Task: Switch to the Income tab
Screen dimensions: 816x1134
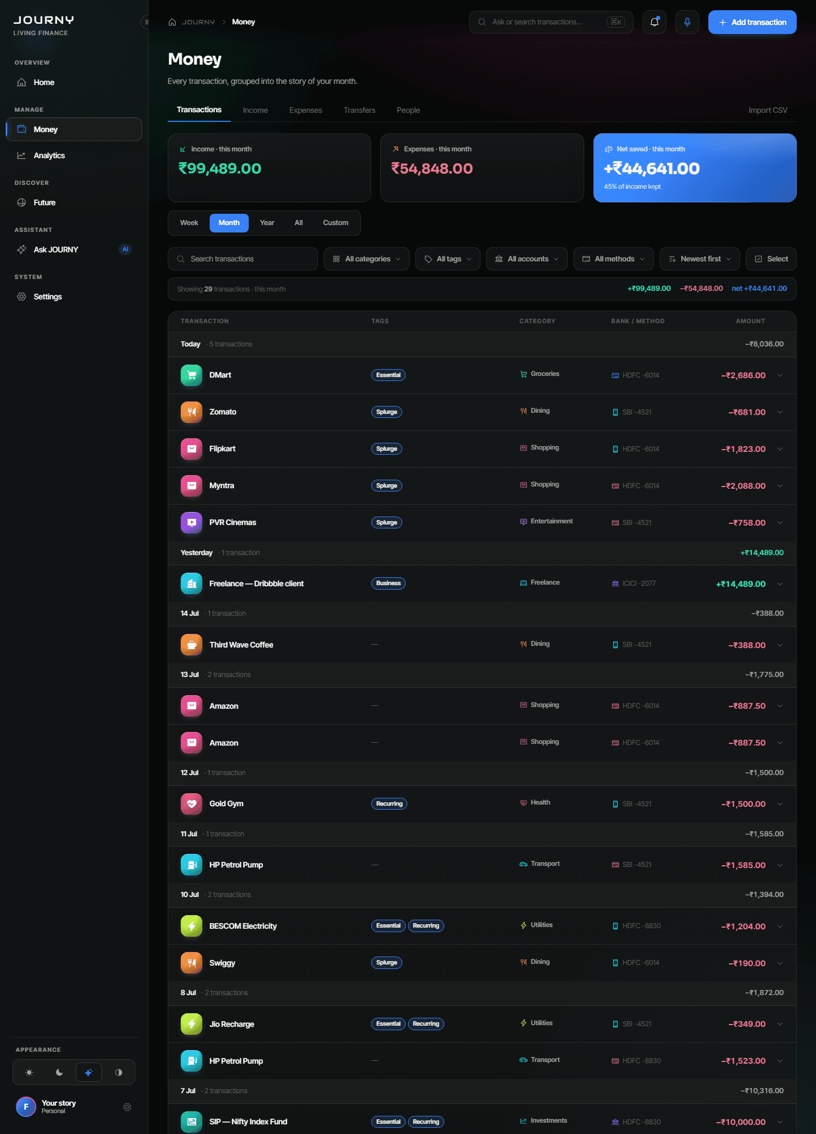Action: coord(256,111)
